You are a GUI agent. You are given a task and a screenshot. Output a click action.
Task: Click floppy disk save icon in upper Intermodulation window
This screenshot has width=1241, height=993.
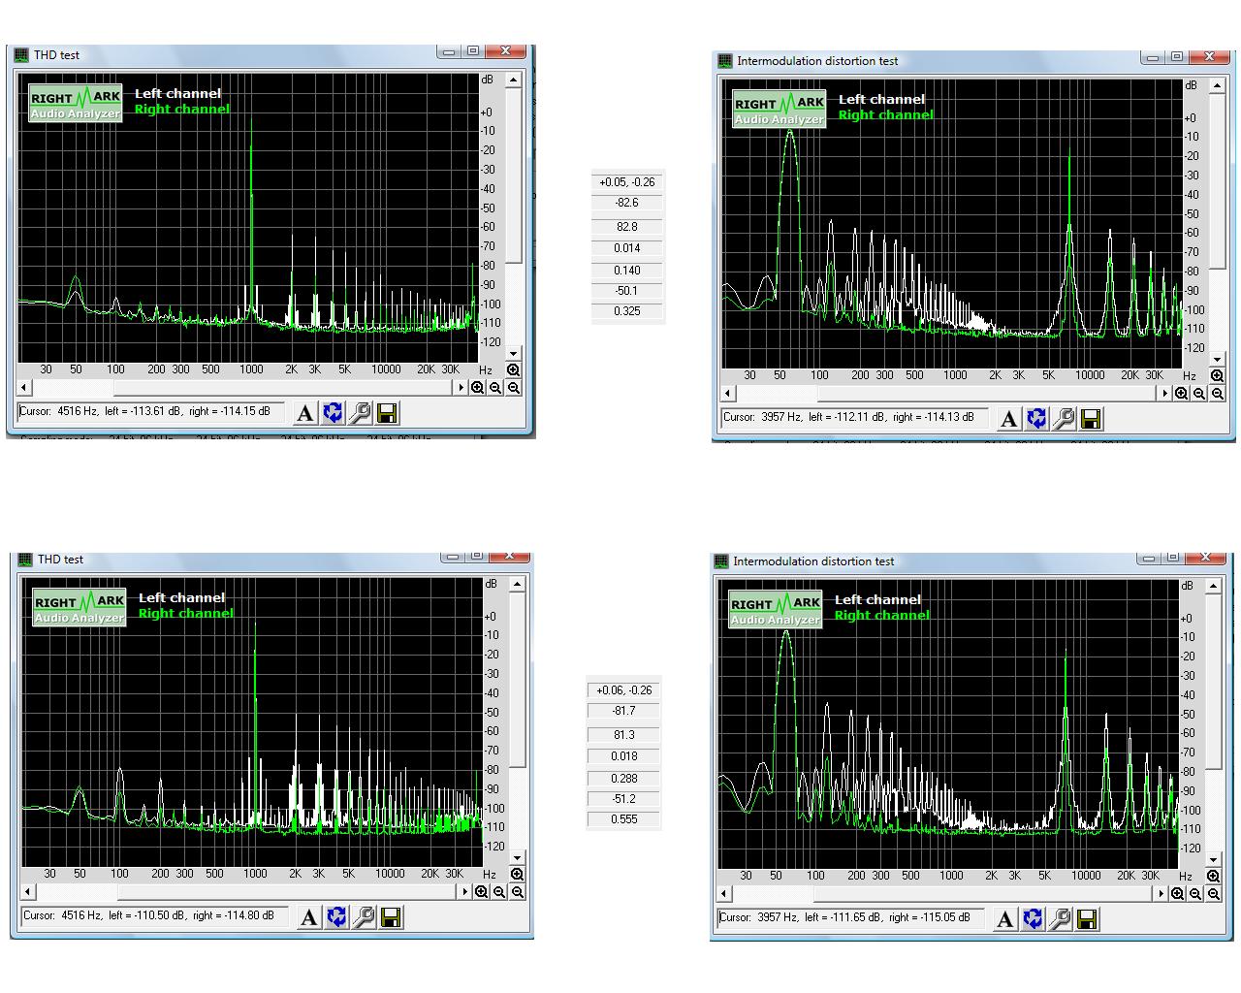coord(1091,419)
